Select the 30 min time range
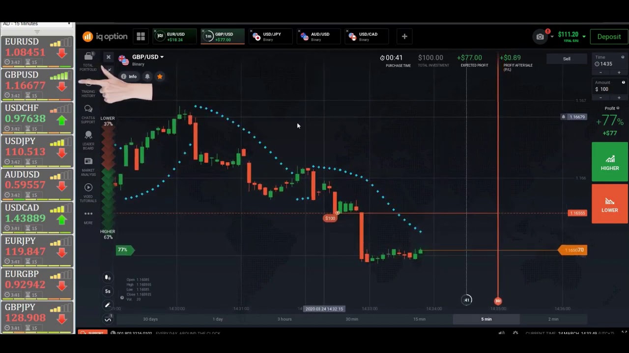The width and height of the screenshot is (629, 353). pos(352,319)
